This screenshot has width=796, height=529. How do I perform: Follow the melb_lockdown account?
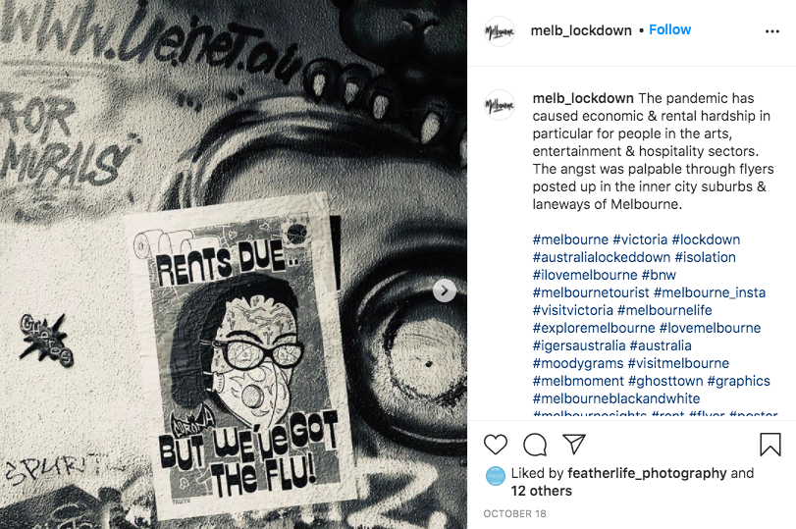pyautogui.click(x=669, y=30)
